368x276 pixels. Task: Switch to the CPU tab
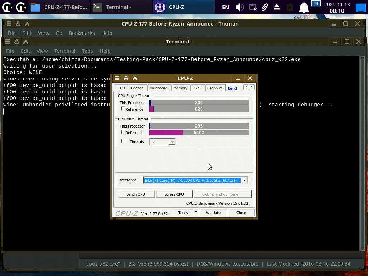121,88
